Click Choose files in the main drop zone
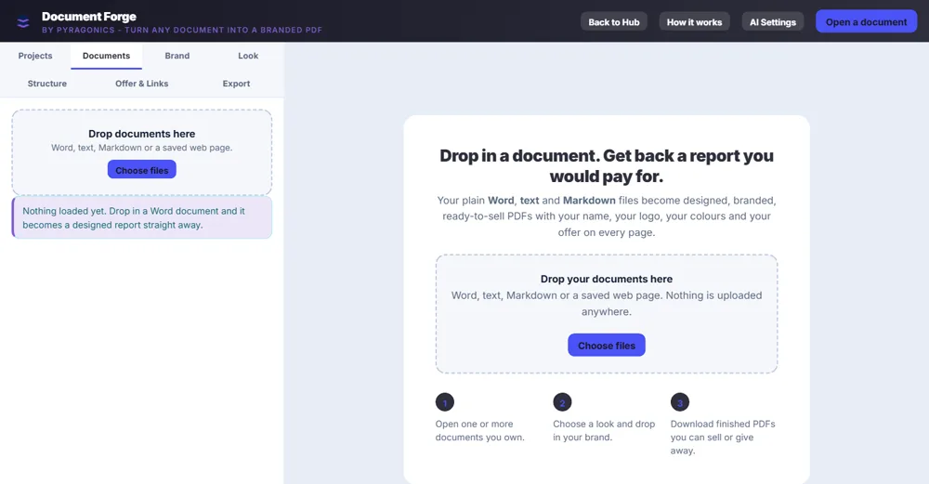The image size is (929, 484). pos(606,346)
